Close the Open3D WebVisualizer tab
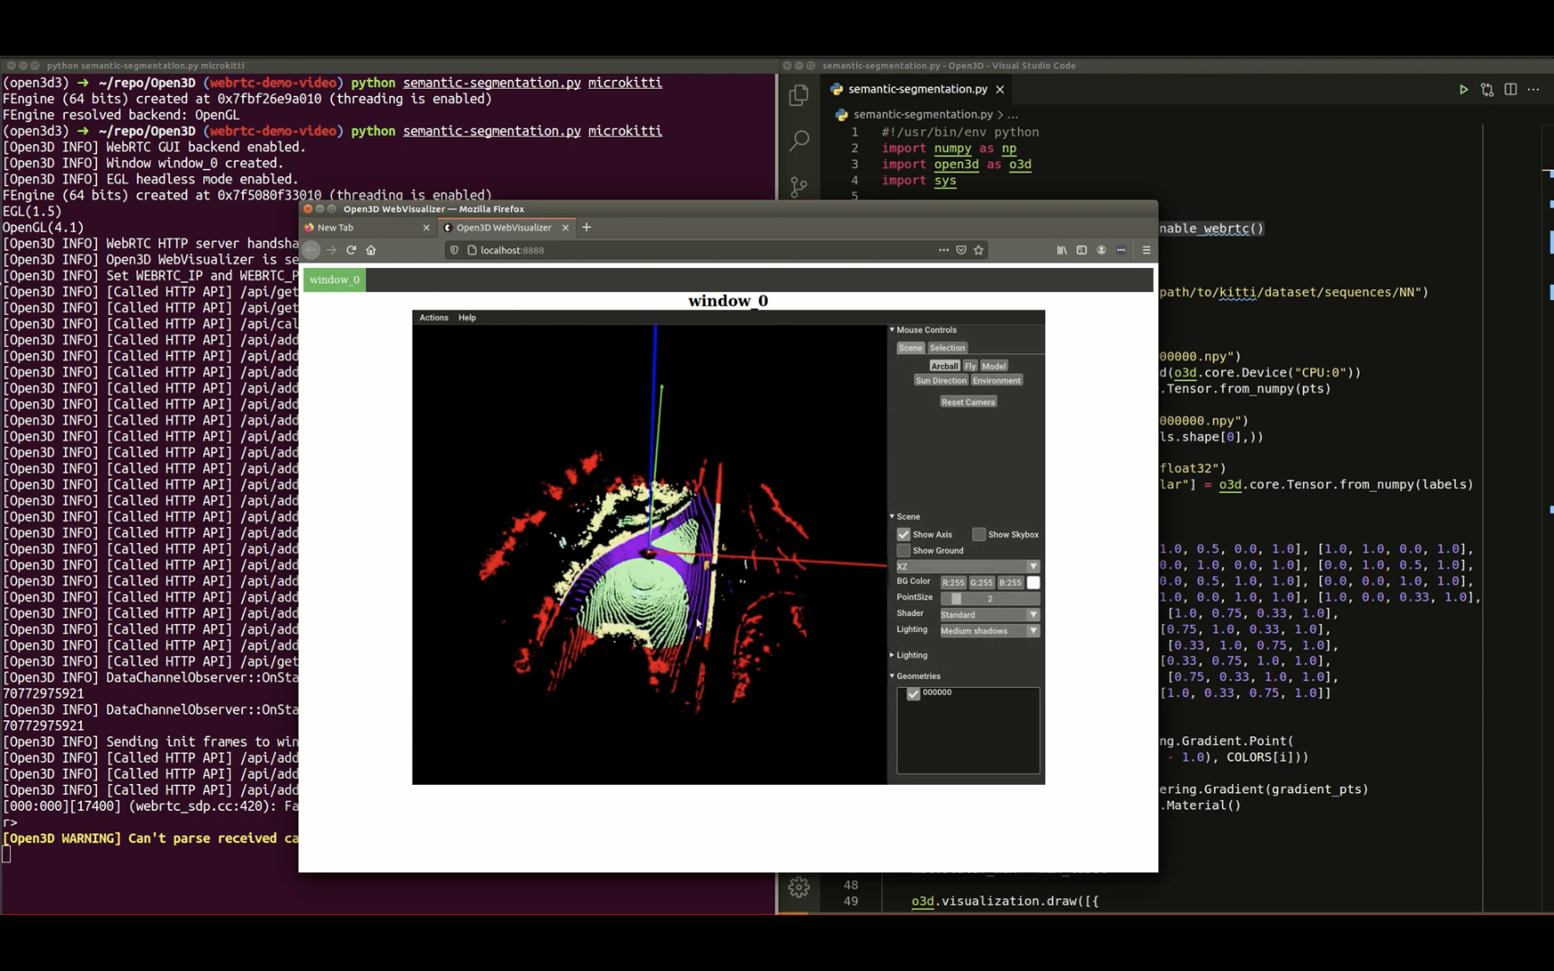 [x=566, y=227]
